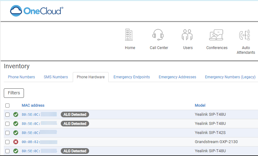This screenshot has height=156, width=258.
Task: Click the Users menu label
Action: (188, 48)
